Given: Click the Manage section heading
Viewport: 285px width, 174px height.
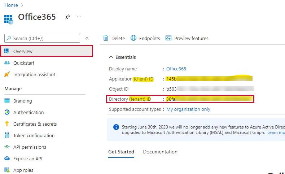Looking at the screenshot, I should click(x=13, y=89).
